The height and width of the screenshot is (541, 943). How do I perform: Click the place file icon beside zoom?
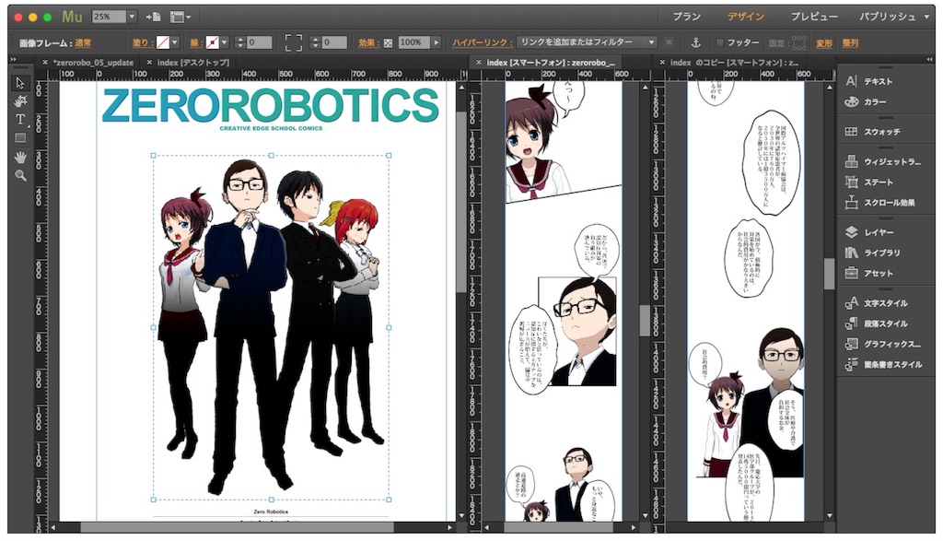point(154,17)
